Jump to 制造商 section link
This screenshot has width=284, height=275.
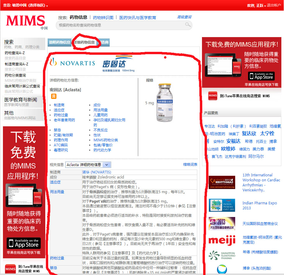59,105
